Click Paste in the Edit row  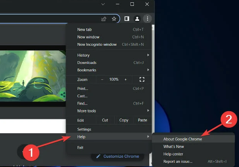(142, 120)
